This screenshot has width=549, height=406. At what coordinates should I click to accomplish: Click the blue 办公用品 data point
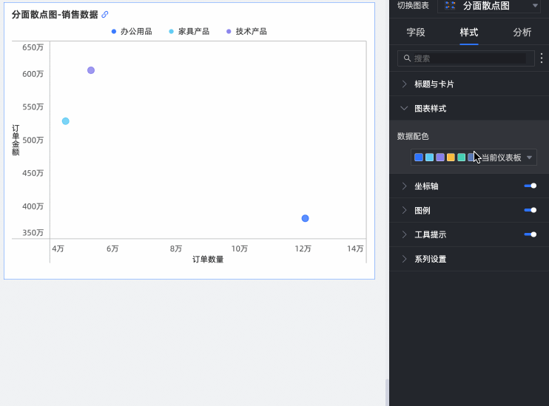[306, 218]
